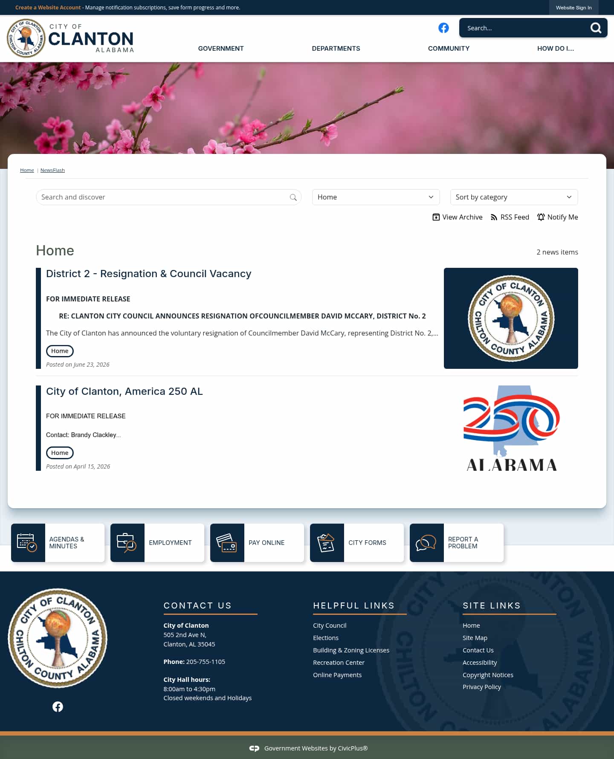This screenshot has width=614, height=759.
Task: Click the View Archive icon
Action: [436, 217]
